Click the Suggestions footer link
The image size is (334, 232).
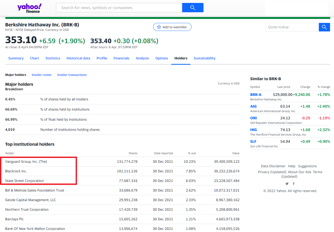pyautogui.click(x=307, y=166)
